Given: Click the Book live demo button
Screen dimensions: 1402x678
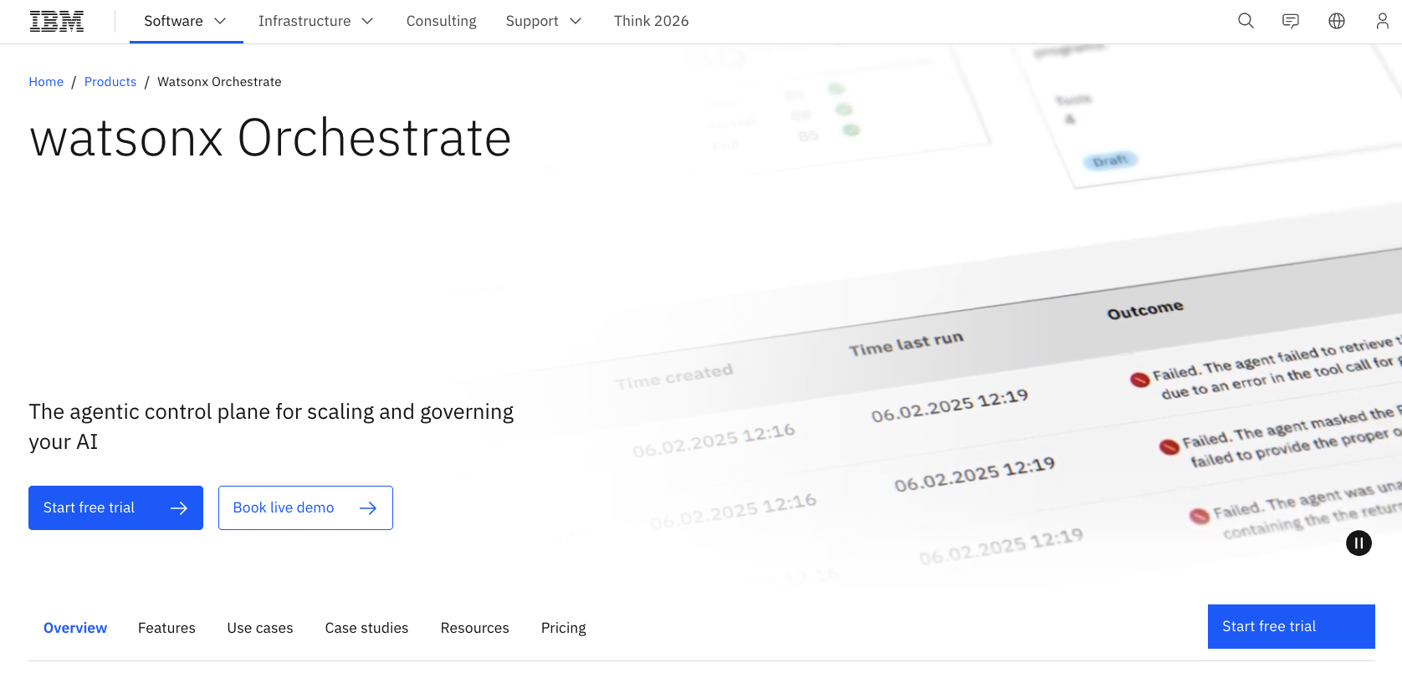Looking at the screenshot, I should click(x=305, y=507).
